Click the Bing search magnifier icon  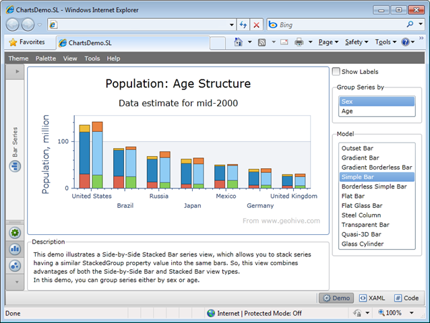[x=410, y=24]
